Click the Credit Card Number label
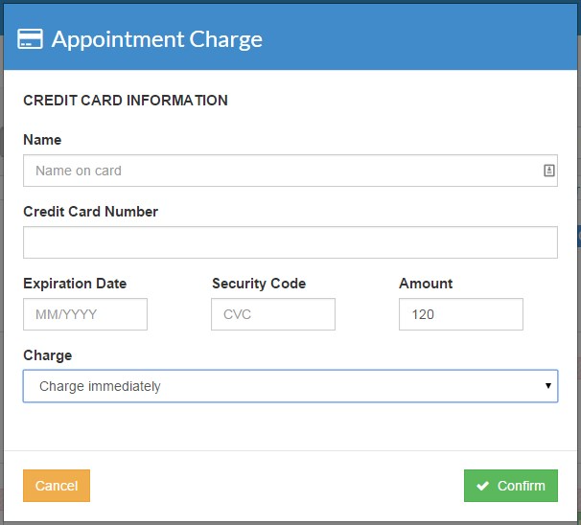This screenshot has height=525, width=581. point(90,212)
